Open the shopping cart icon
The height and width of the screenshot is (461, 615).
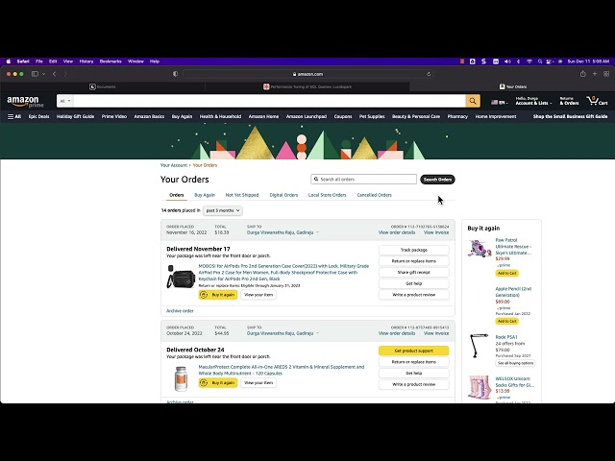[x=597, y=101]
